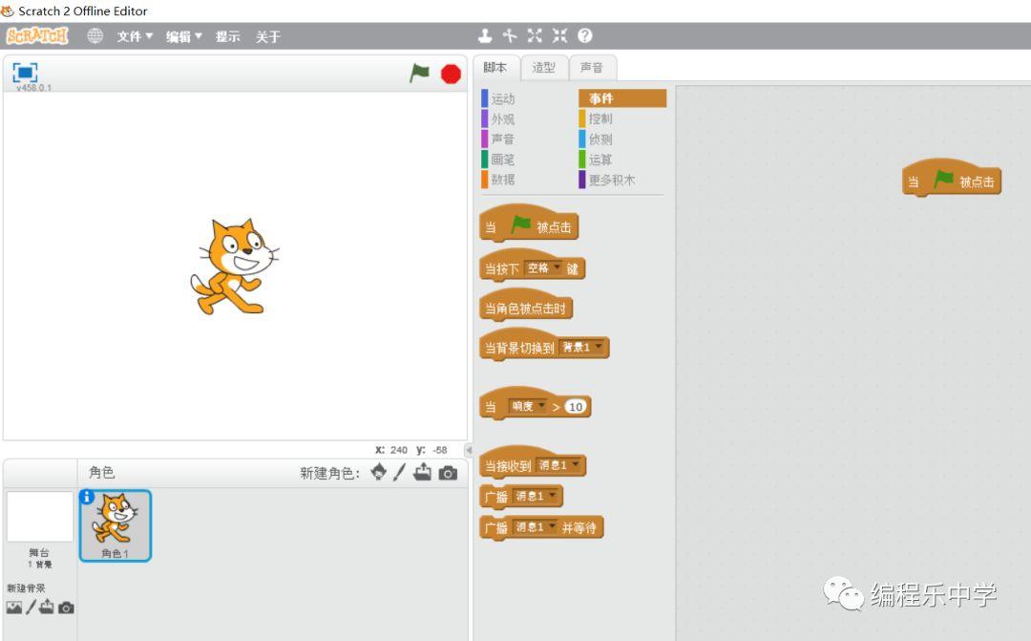This screenshot has height=641, width=1031.
Task: Take a new backdrop photo with the camera
Action: coord(66,608)
